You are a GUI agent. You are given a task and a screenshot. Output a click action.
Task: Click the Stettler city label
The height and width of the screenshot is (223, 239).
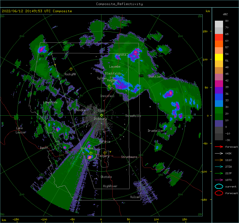tap(155, 77)
